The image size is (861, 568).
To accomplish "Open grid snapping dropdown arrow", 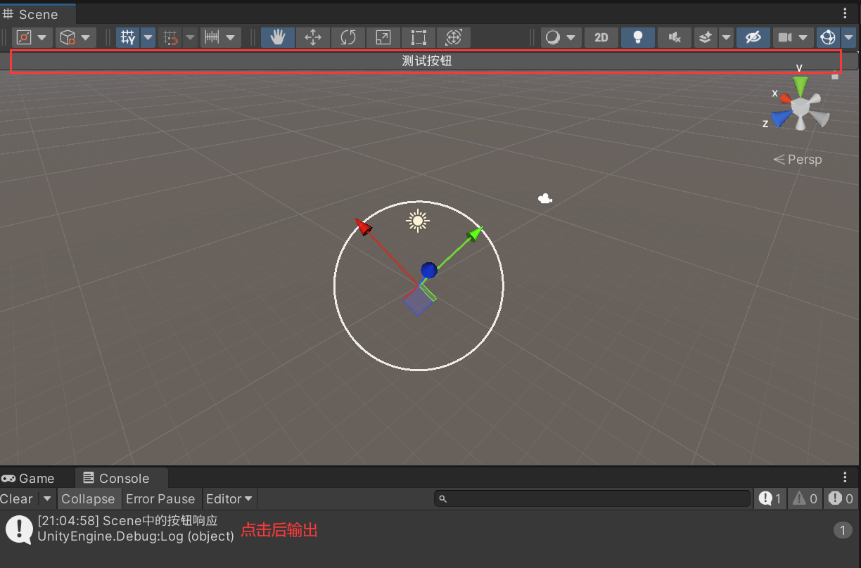I will tap(190, 37).
